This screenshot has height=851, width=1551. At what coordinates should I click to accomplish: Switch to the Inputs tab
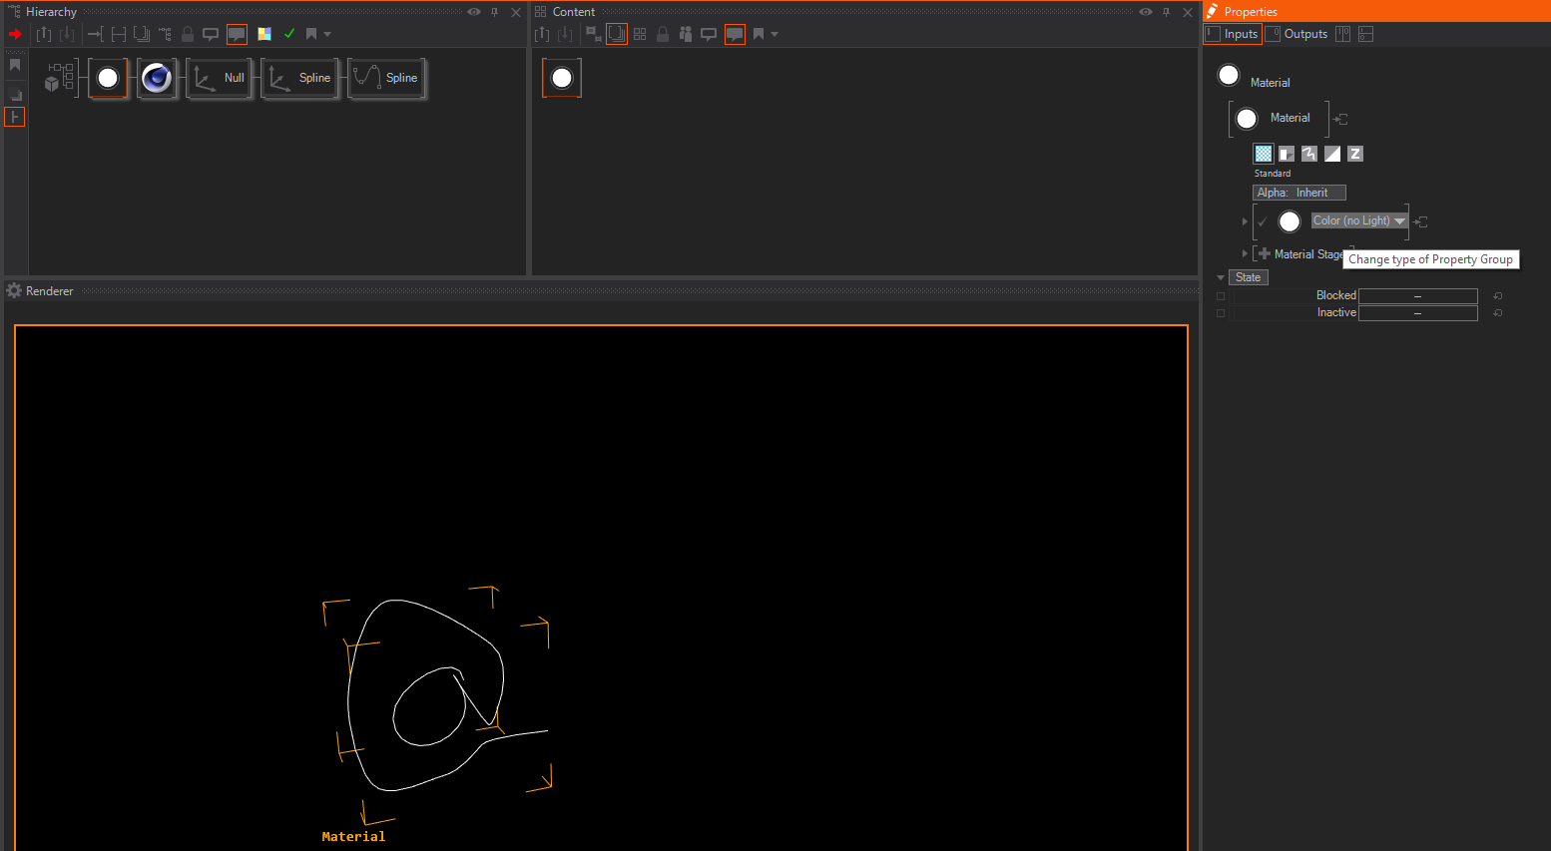[x=1233, y=34]
